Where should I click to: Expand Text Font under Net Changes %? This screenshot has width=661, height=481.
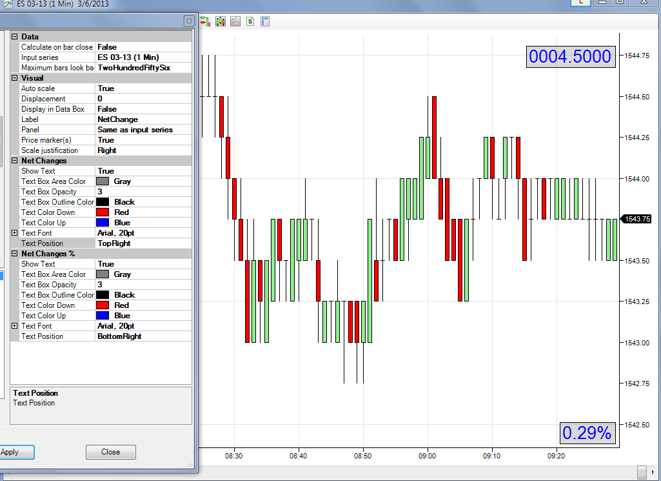14,326
